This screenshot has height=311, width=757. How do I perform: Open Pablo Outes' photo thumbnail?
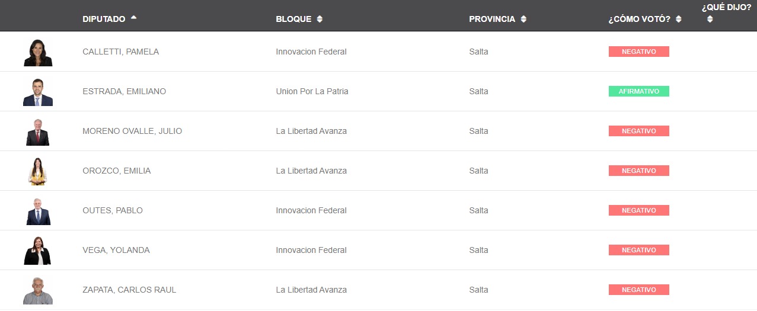point(38,211)
